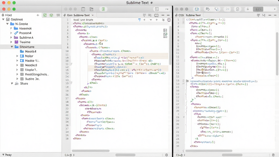The image size is (279, 157).
Task: Click the purple square icon beside Tiesime
Action: tap(16, 42)
